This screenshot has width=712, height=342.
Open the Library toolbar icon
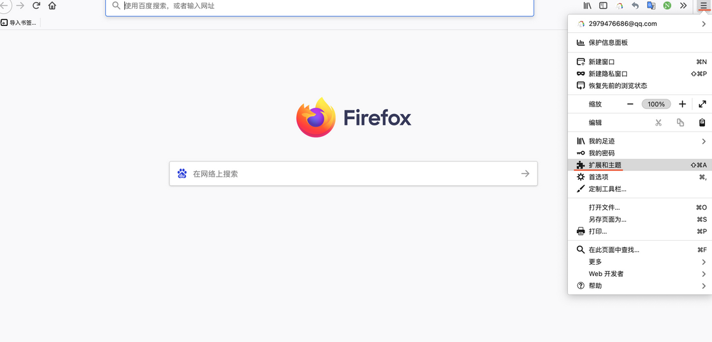[x=588, y=6]
